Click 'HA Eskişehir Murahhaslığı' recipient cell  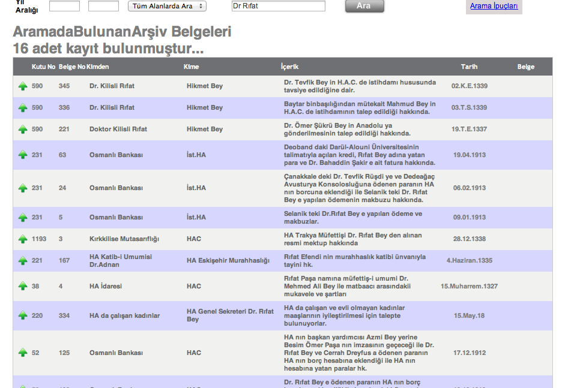point(228,260)
